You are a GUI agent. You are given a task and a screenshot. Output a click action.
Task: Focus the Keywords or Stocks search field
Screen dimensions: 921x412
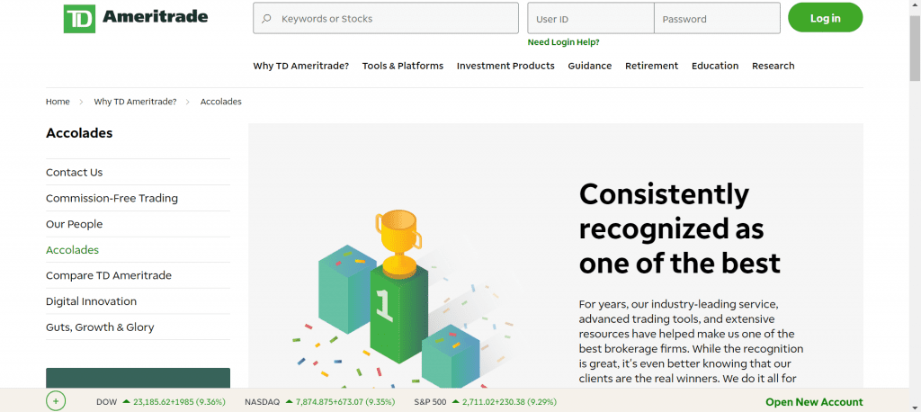click(x=386, y=18)
